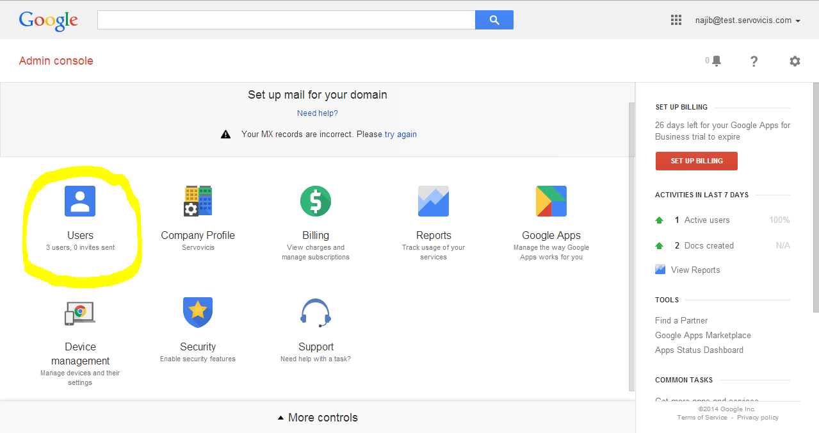Open the notifications bell icon
The height and width of the screenshot is (433, 819).
717,61
